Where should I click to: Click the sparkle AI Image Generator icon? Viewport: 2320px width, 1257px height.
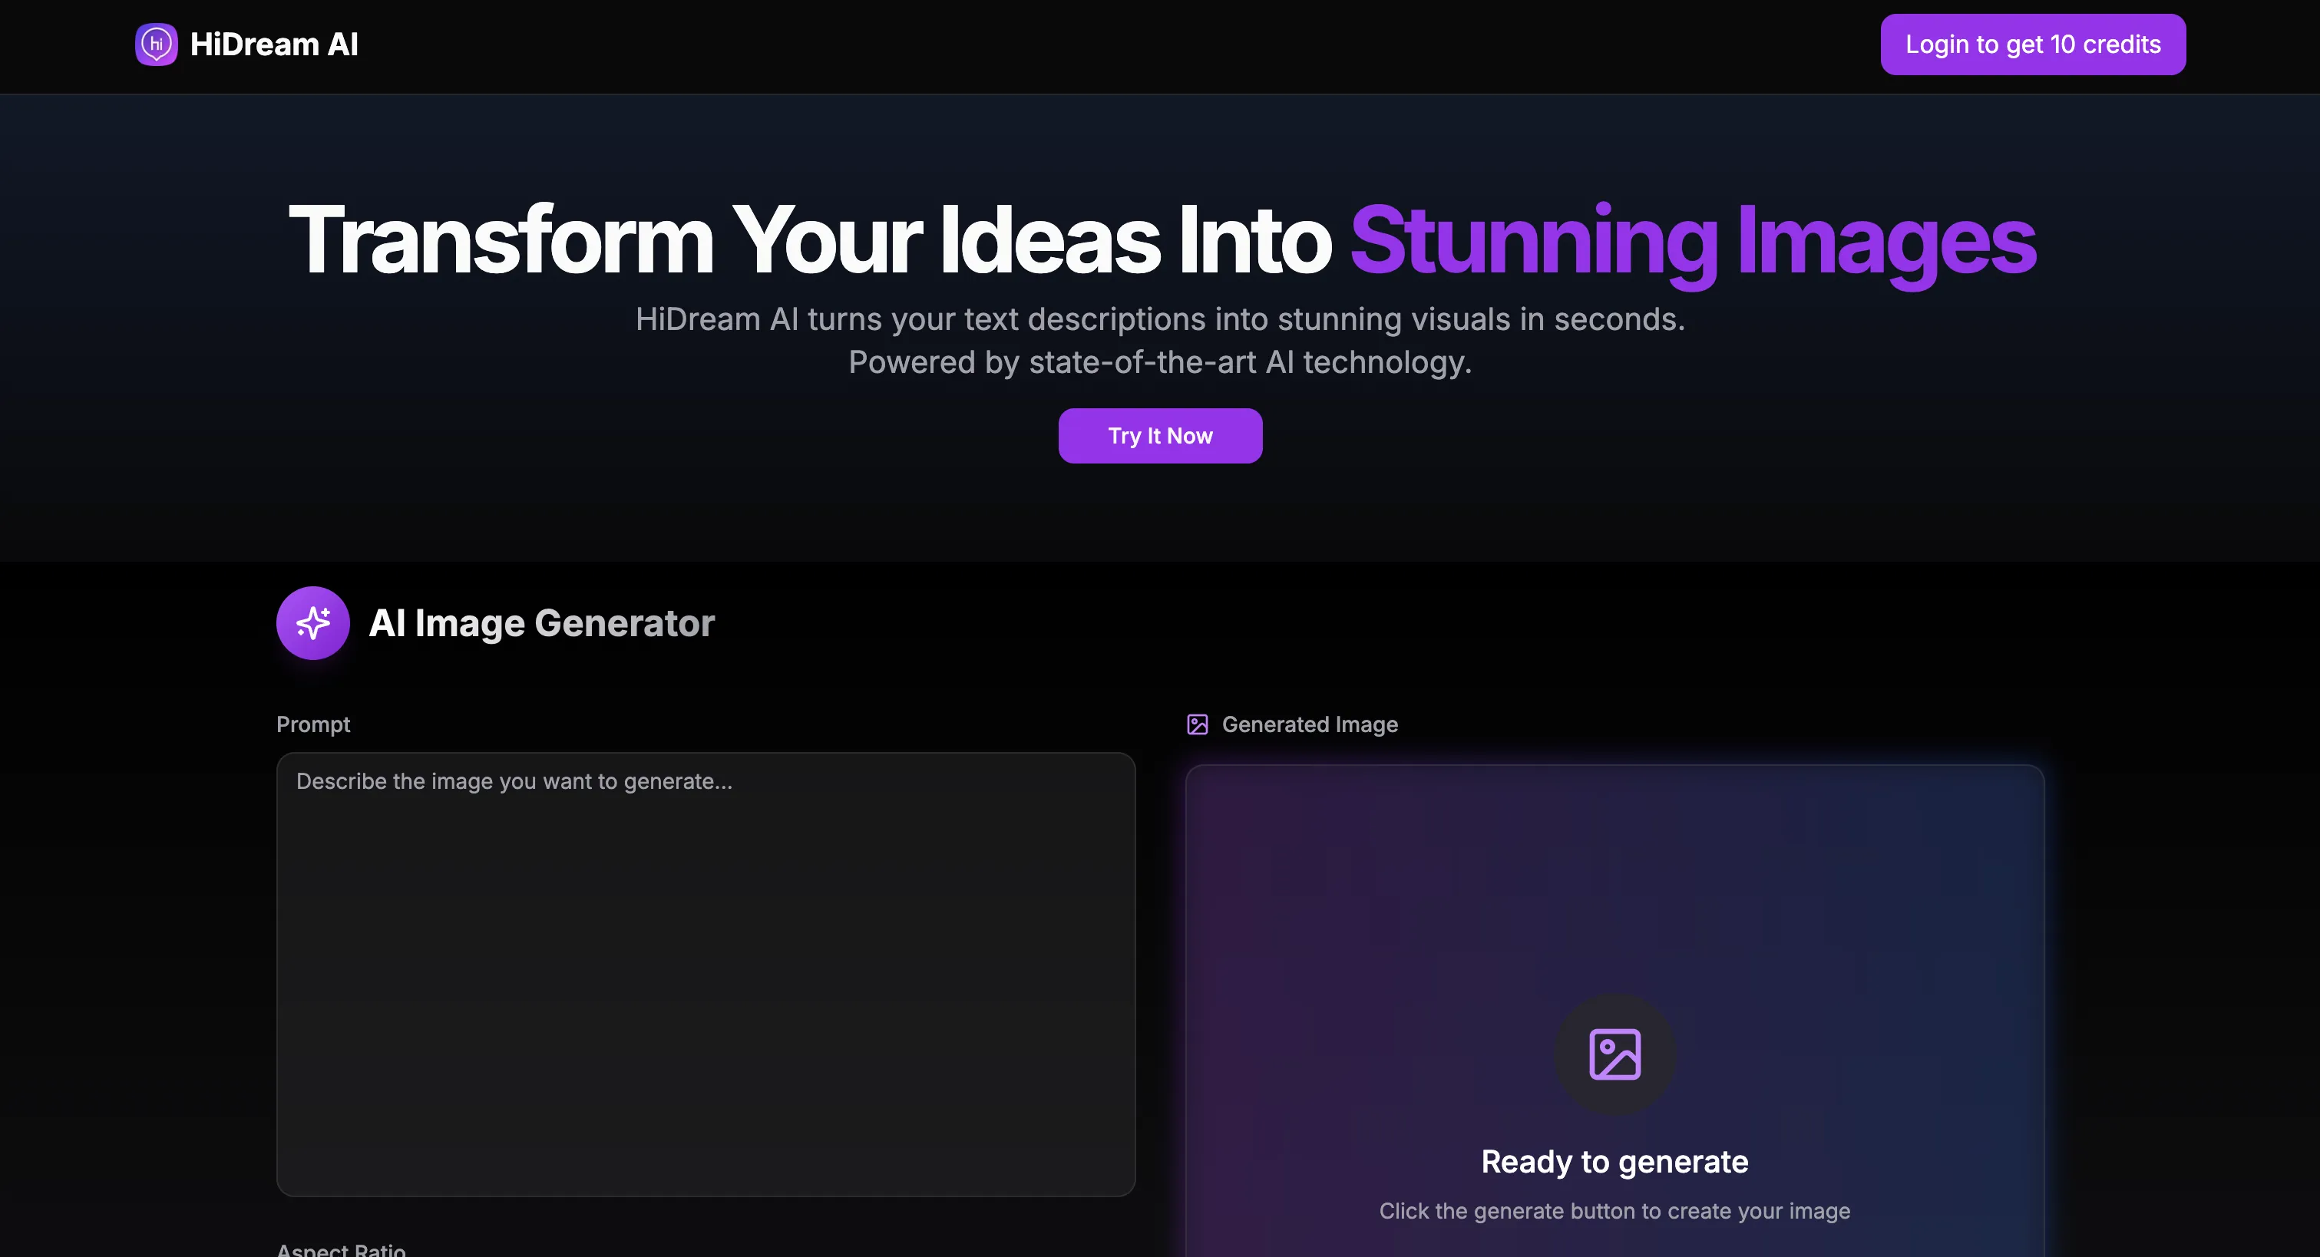click(x=312, y=623)
